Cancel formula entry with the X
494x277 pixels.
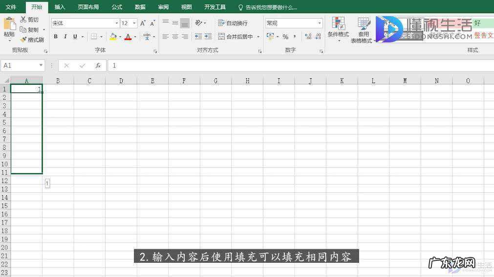[66, 66]
